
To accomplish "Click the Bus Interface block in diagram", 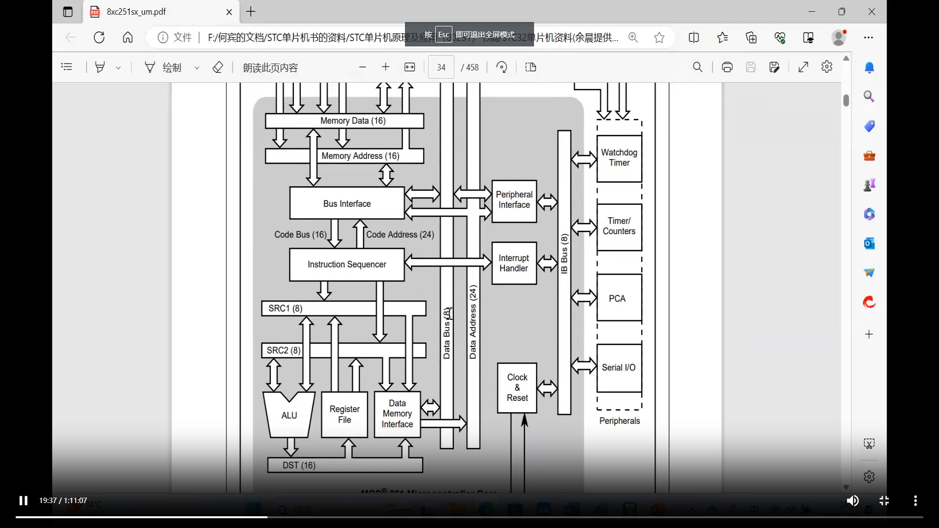I will [x=347, y=203].
